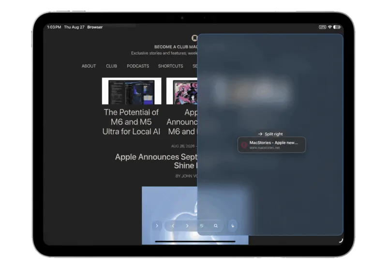Go forward with the right arrow in toolbar pill
This screenshot has width=387, height=269.
187,226
